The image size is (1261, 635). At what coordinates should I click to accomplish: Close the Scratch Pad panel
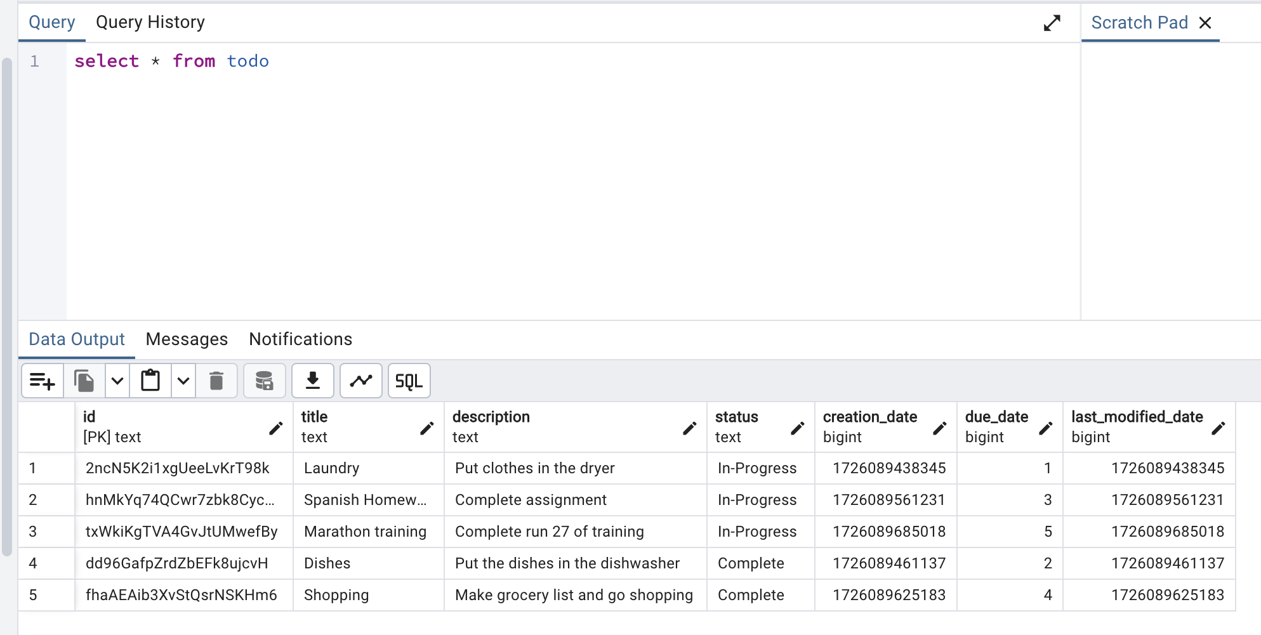tap(1205, 23)
